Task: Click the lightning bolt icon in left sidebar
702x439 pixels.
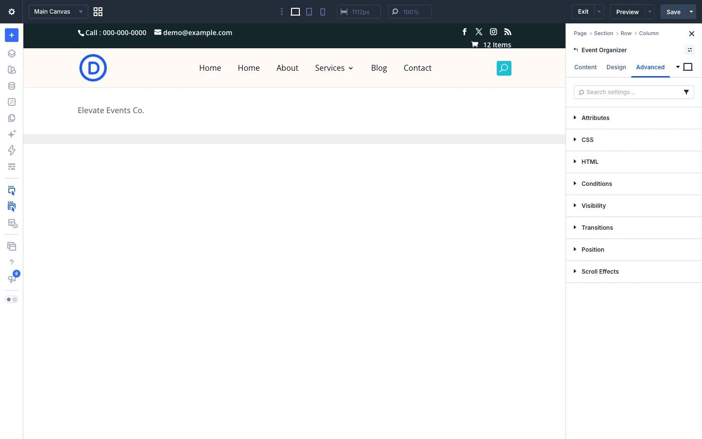Action: coord(12,150)
